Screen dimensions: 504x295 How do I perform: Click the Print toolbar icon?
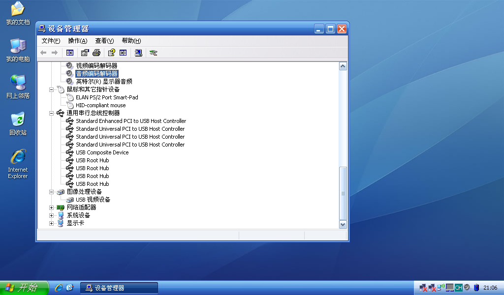[x=96, y=53]
